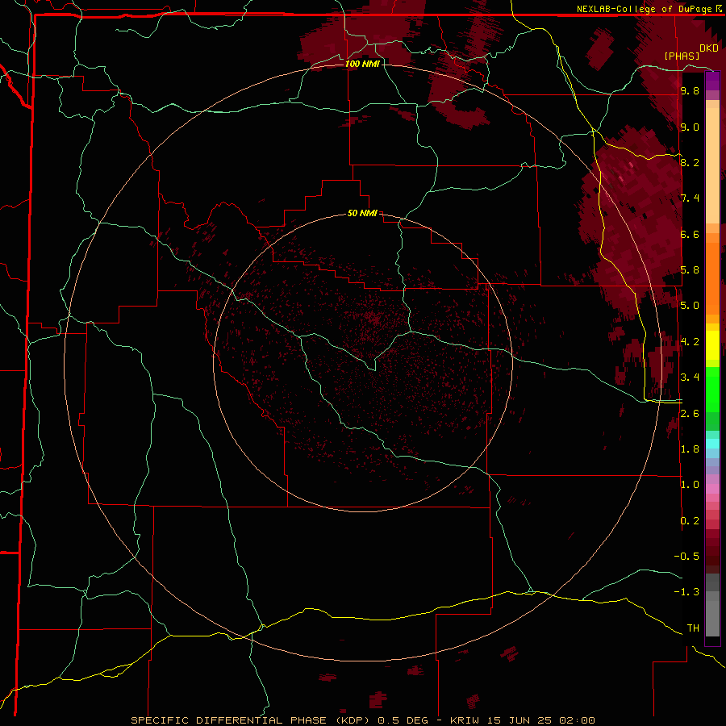This screenshot has width=726, height=726.
Task: Click the 50 NMI range ring label
Action: click(362, 213)
